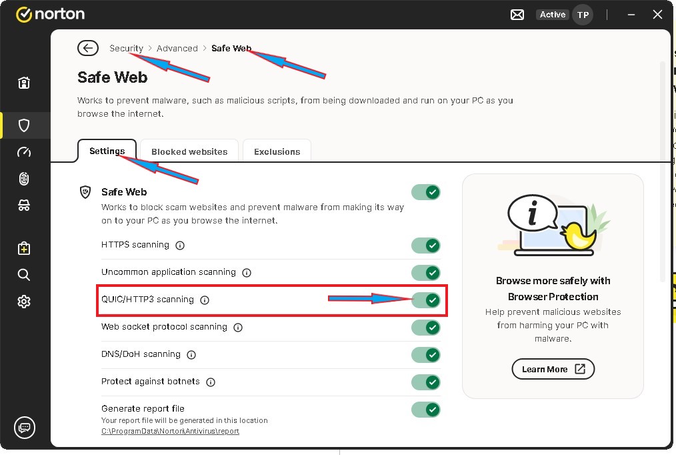Open the settings gear in sidebar
This screenshot has height=455, width=676.
pos(24,302)
